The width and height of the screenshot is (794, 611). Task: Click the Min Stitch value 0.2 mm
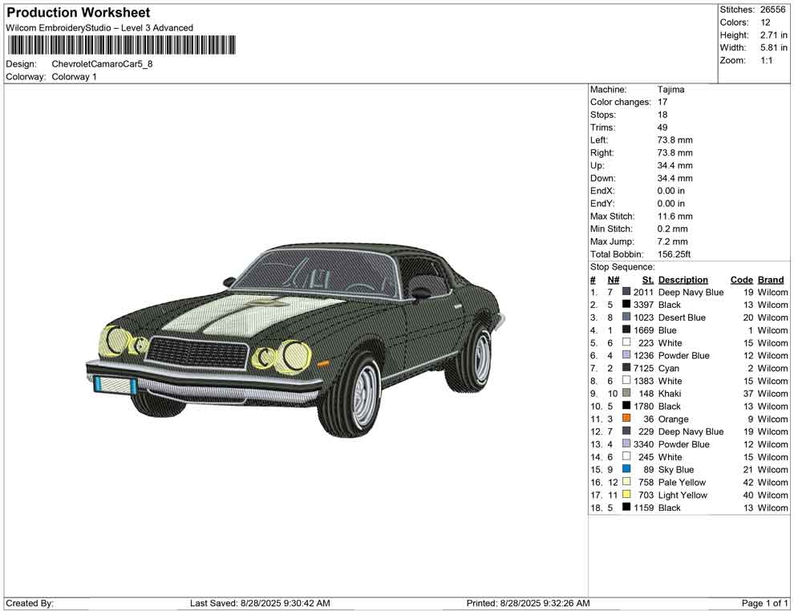[672, 229]
